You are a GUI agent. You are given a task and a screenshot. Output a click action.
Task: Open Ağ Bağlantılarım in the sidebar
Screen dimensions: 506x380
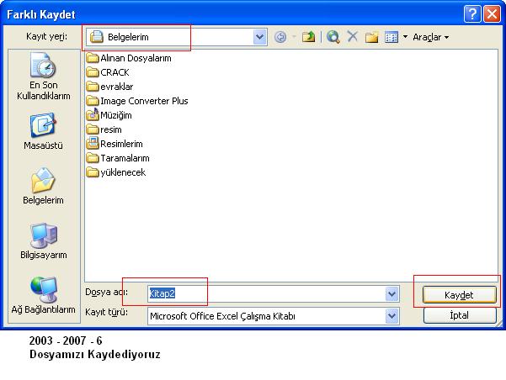pyautogui.click(x=43, y=296)
